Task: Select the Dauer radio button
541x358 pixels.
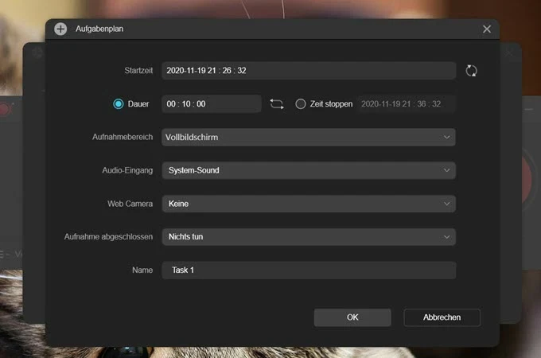Action: (x=119, y=103)
